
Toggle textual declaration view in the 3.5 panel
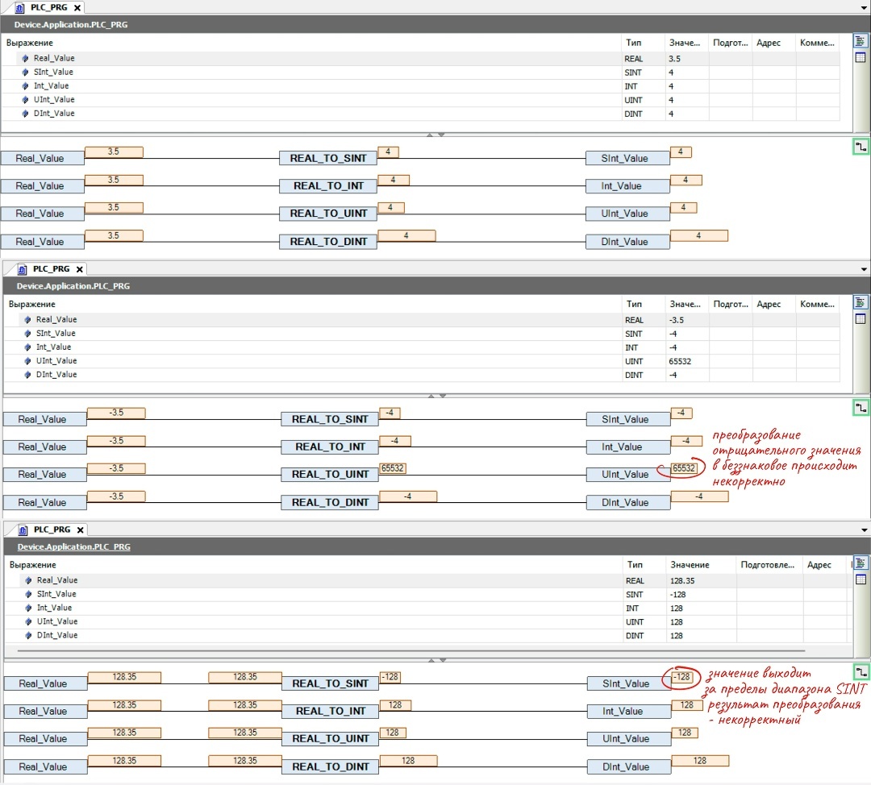click(860, 41)
